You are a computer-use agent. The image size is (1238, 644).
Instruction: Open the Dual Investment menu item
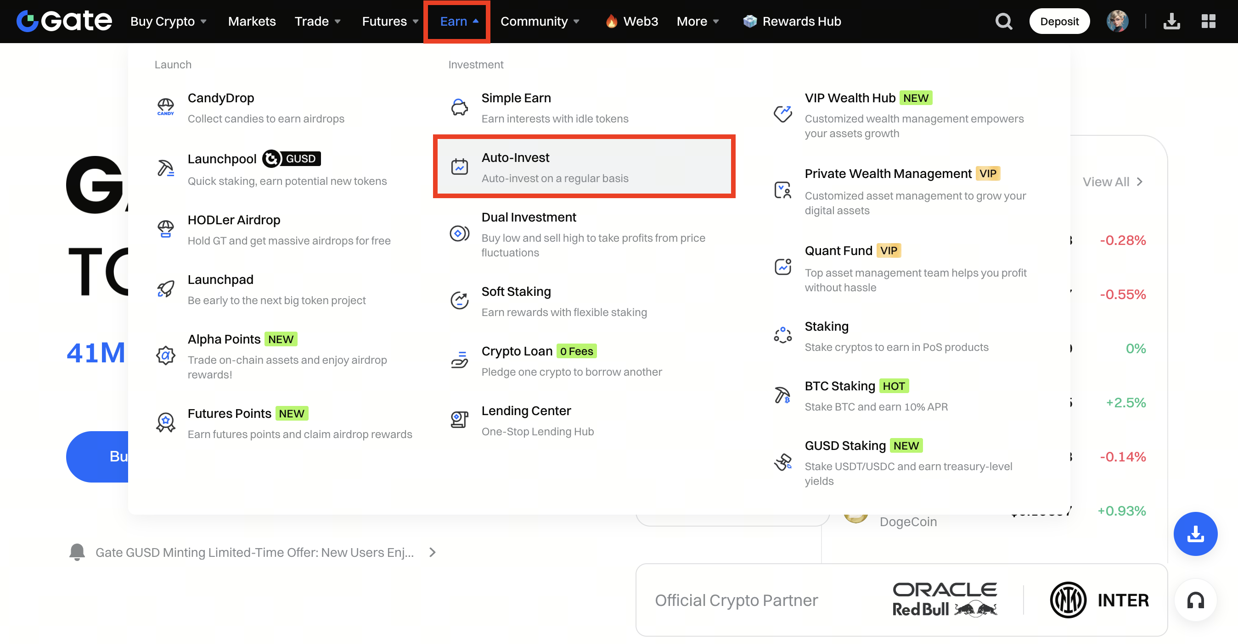click(529, 217)
